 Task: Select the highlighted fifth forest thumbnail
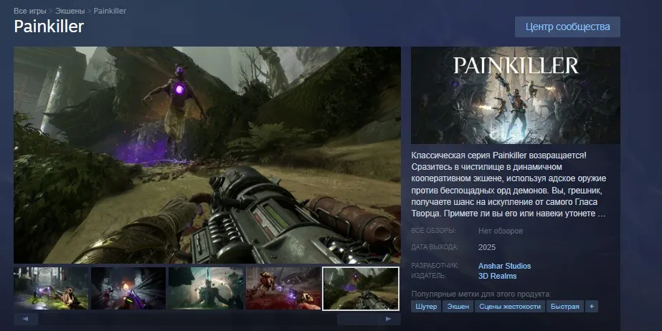(361, 289)
